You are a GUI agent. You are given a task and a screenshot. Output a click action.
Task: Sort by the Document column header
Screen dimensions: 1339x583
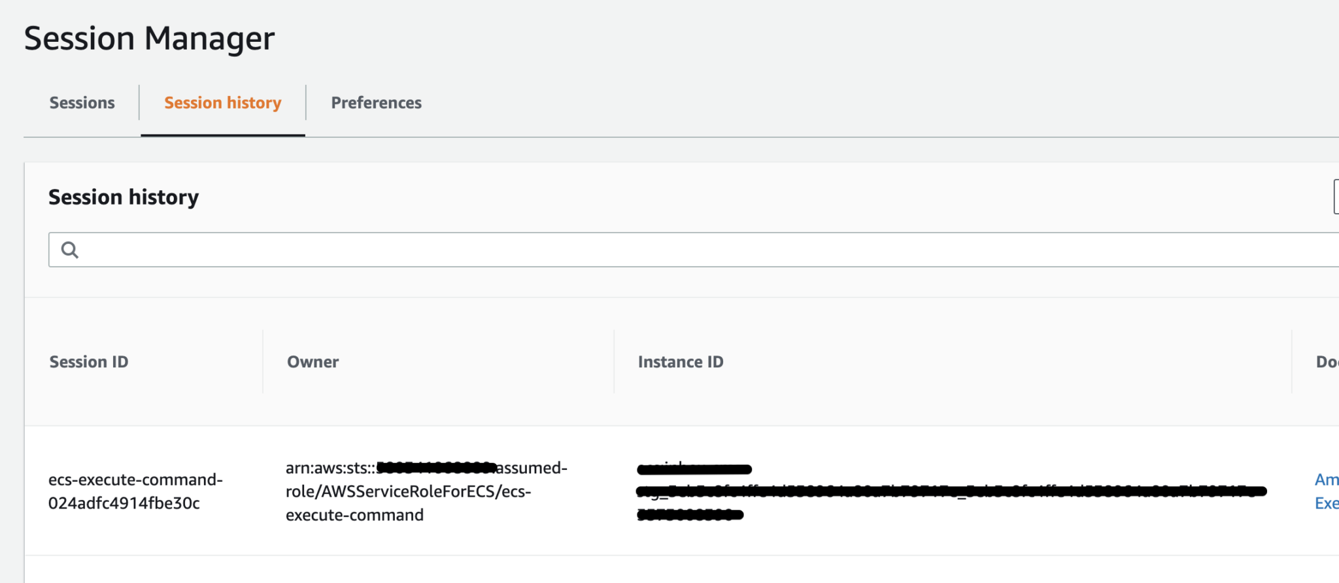(1327, 361)
